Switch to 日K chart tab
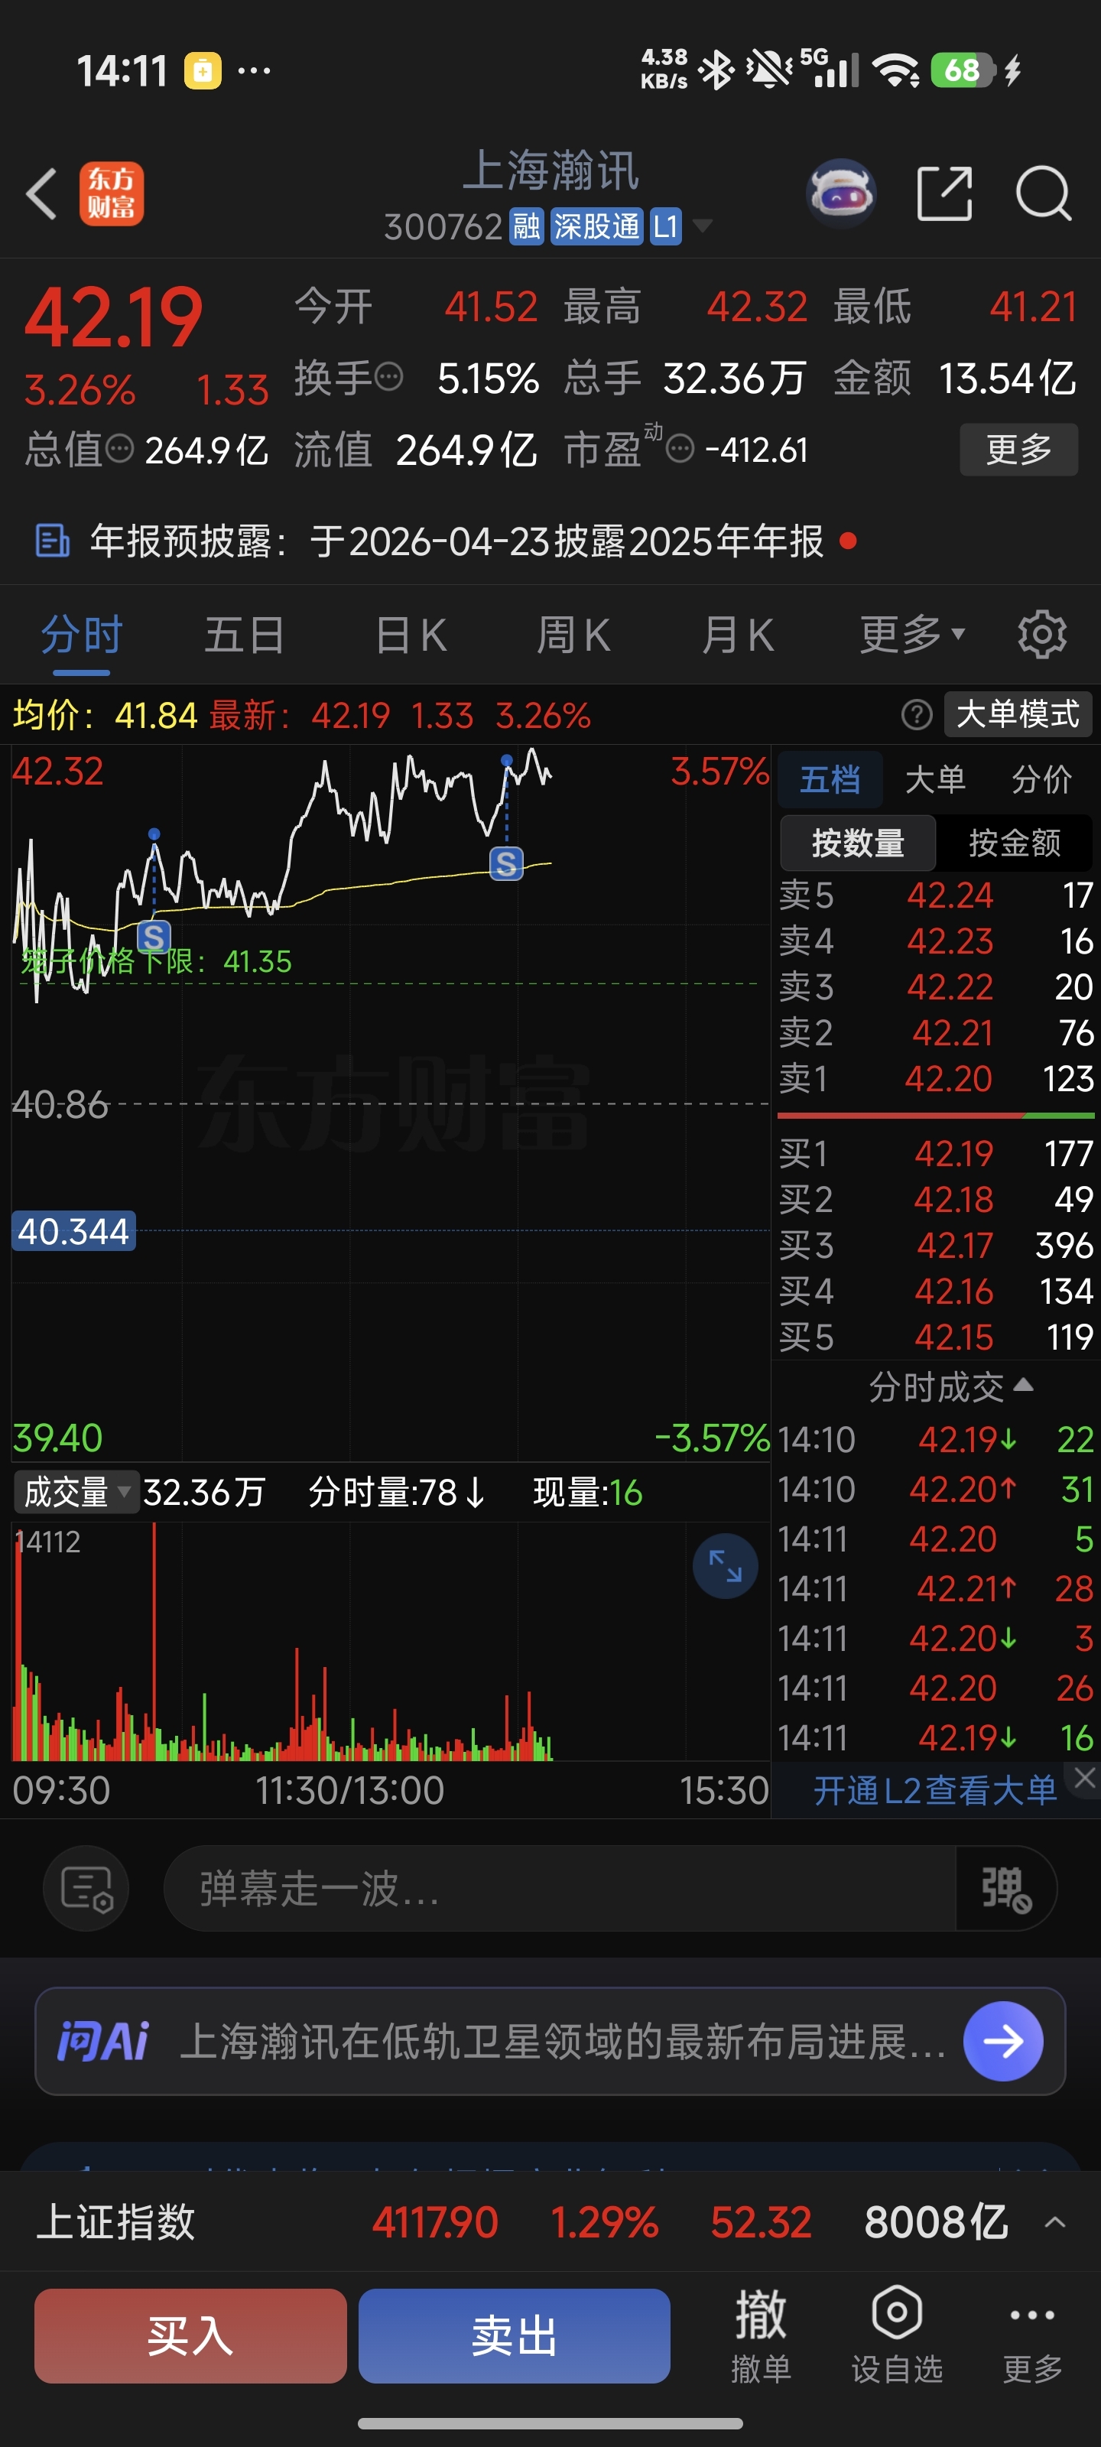Image resolution: width=1101 pixels, height=2447 pixels. coord(411,634)
